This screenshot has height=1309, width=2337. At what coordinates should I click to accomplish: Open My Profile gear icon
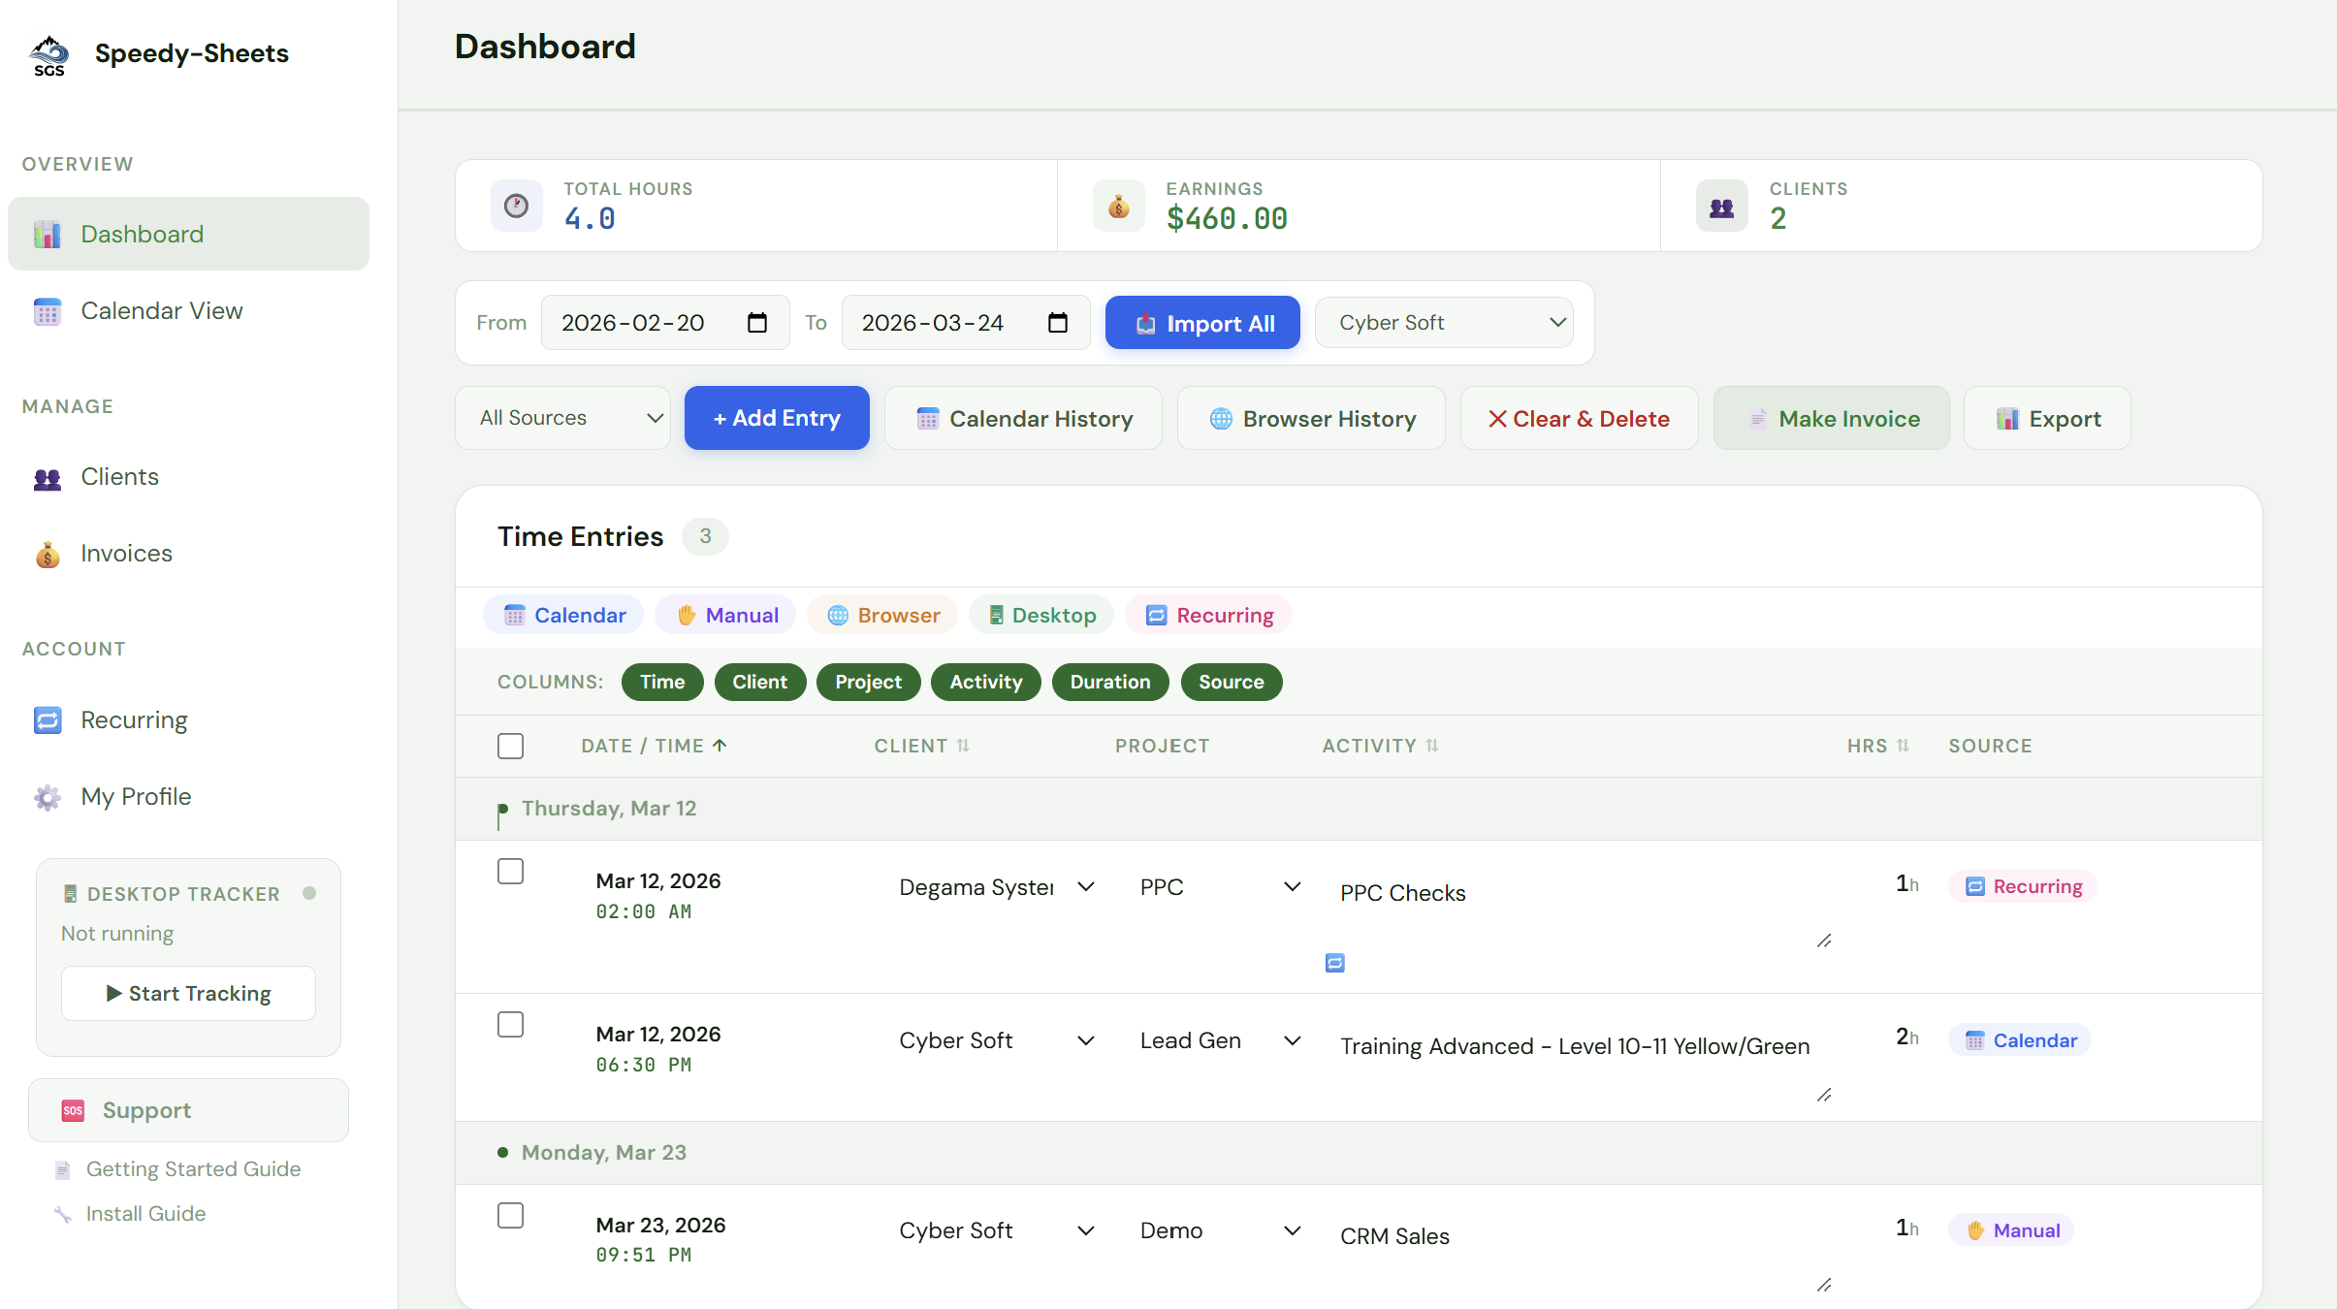pos(48,797)
